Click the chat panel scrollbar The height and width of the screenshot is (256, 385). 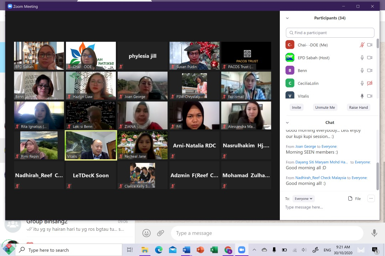378,176
